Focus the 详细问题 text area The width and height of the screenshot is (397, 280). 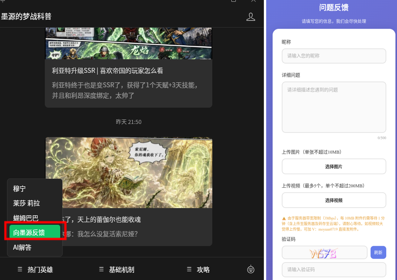point(334,107)
